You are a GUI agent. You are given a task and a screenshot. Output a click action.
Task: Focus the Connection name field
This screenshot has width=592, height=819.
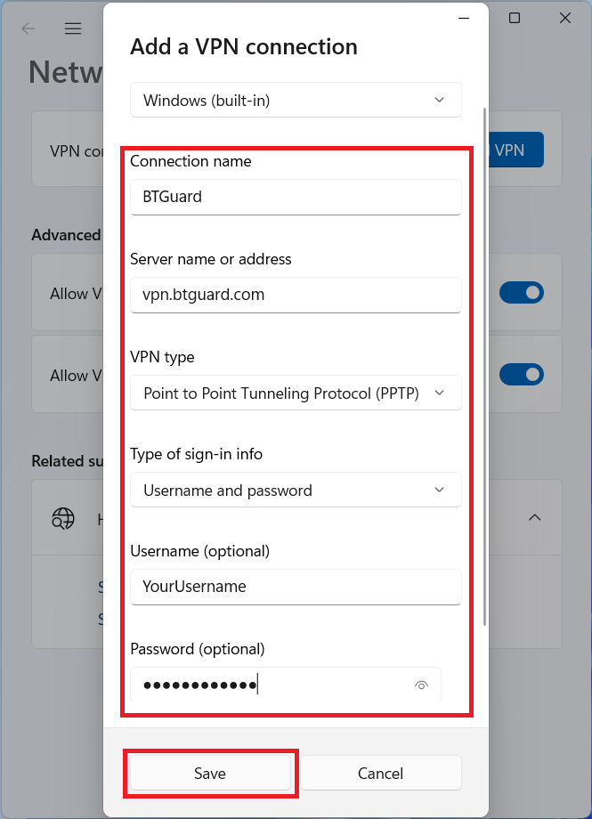tap(296, 197)
